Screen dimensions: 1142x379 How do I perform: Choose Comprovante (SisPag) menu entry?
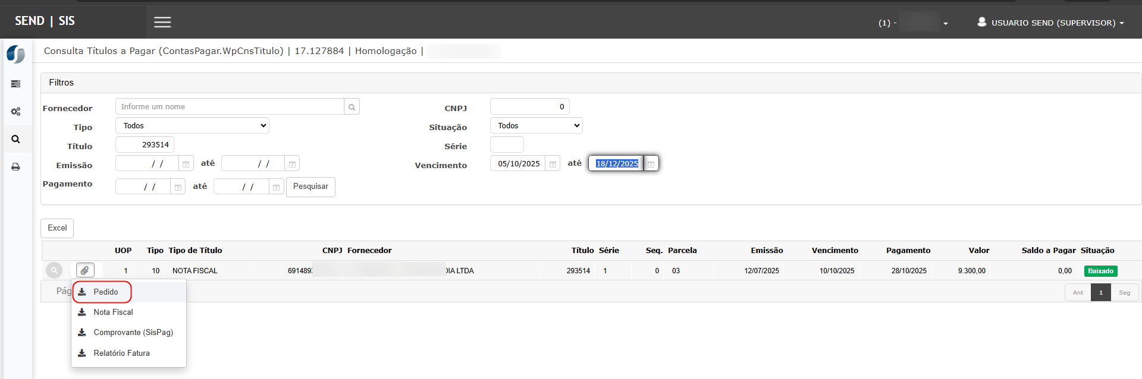(x=133, y=333)
